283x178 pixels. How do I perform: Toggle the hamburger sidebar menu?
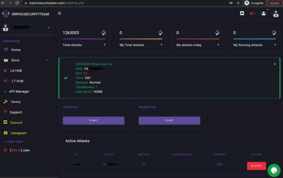coord(59,13)
